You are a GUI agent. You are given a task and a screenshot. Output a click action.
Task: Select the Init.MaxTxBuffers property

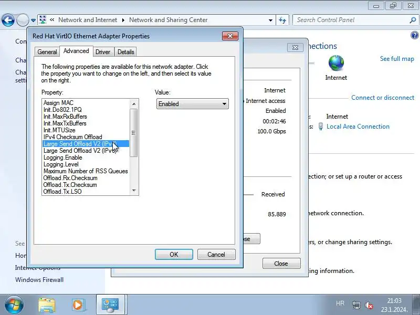tap(86, 123)
